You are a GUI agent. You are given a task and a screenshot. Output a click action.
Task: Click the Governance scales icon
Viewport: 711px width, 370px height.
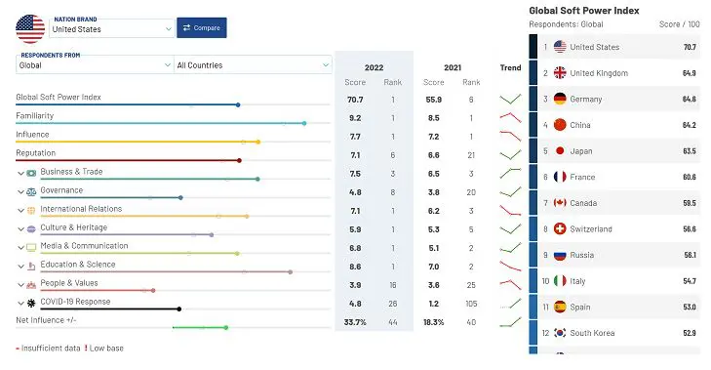click(x=31, y=191)
